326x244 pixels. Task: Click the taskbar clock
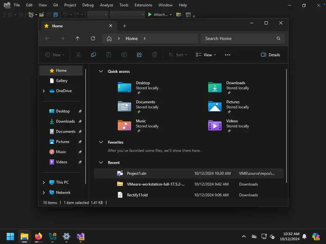click(290, 236)
